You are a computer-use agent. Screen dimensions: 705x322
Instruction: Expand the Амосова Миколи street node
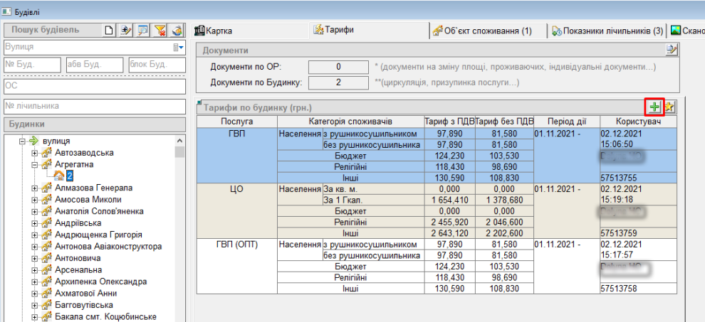(x=35, y=200)
